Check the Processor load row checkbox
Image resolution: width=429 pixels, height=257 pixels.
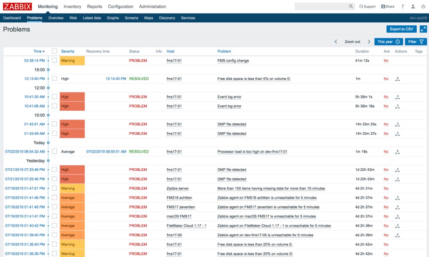55,151
